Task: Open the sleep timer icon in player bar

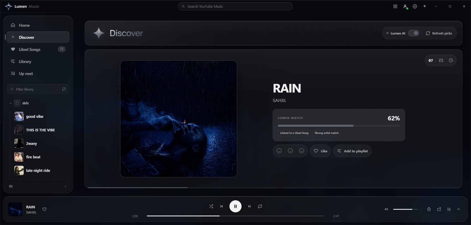Action: coord(429,209)
